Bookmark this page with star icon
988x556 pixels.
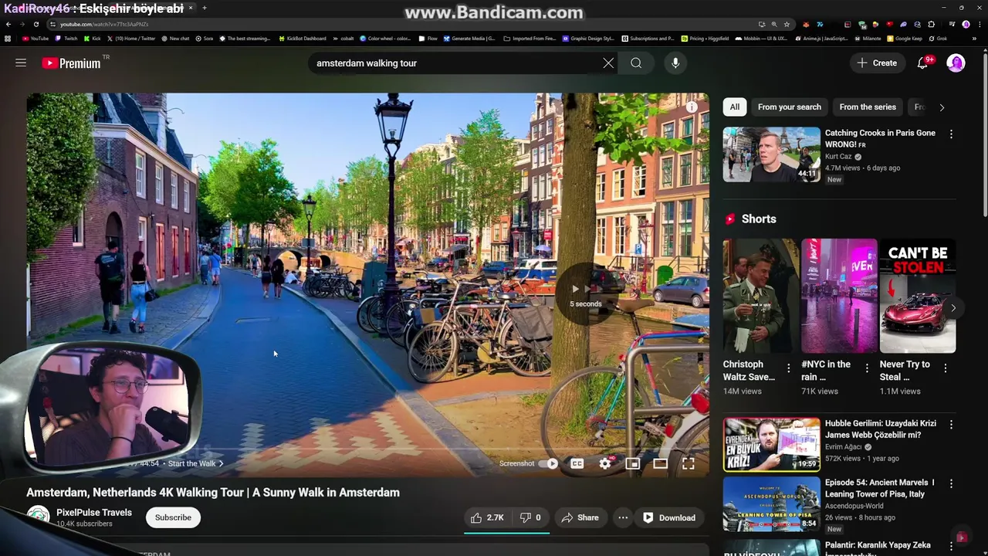point(787,24)
